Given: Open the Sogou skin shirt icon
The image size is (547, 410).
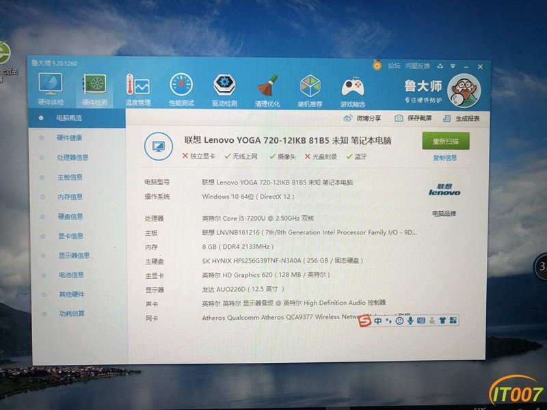Looking at the screenshot, I should tap(442, 320).
